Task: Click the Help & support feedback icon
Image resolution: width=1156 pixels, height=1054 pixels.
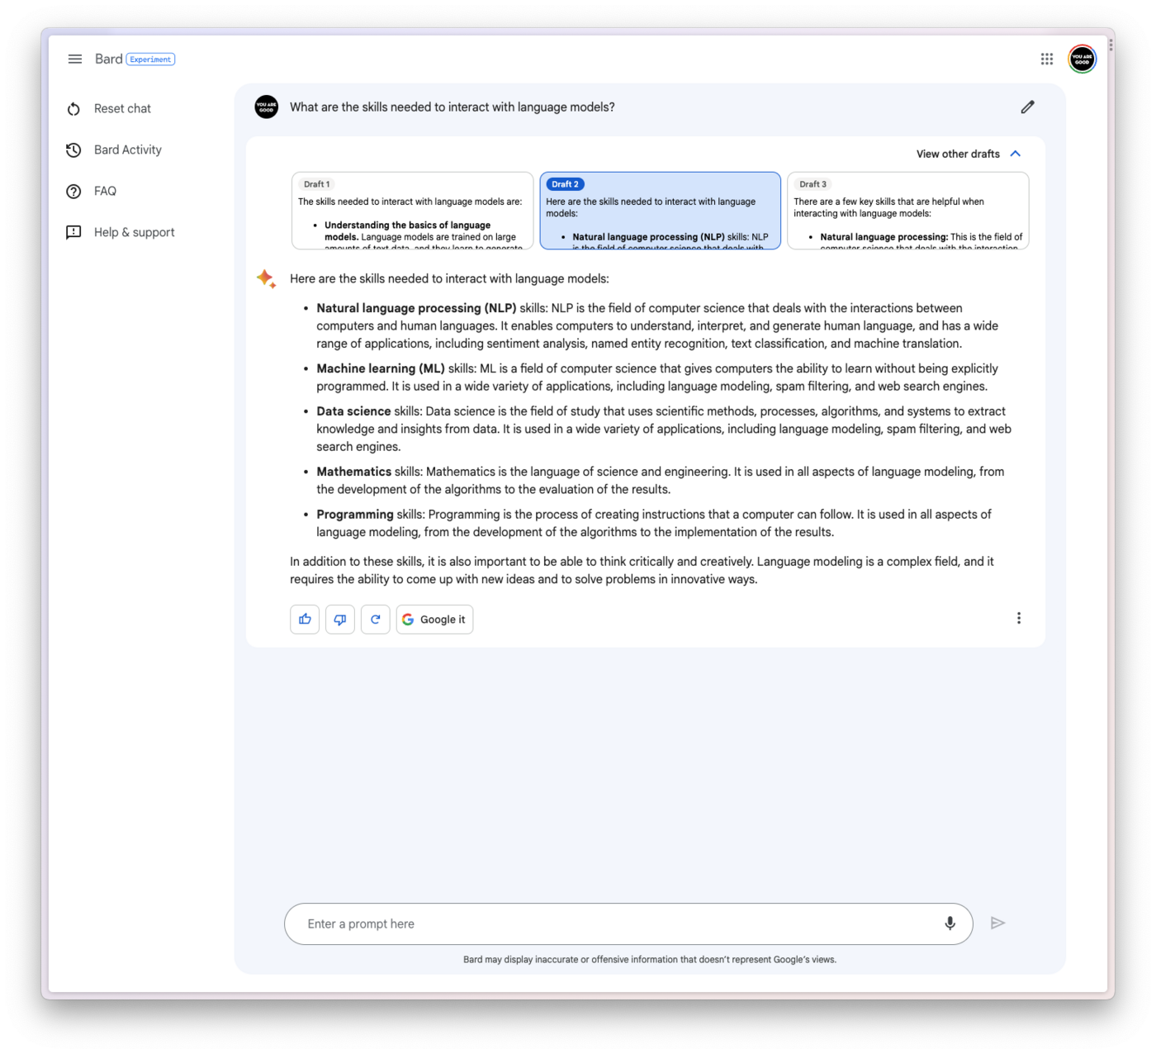Action: [73, 233]
